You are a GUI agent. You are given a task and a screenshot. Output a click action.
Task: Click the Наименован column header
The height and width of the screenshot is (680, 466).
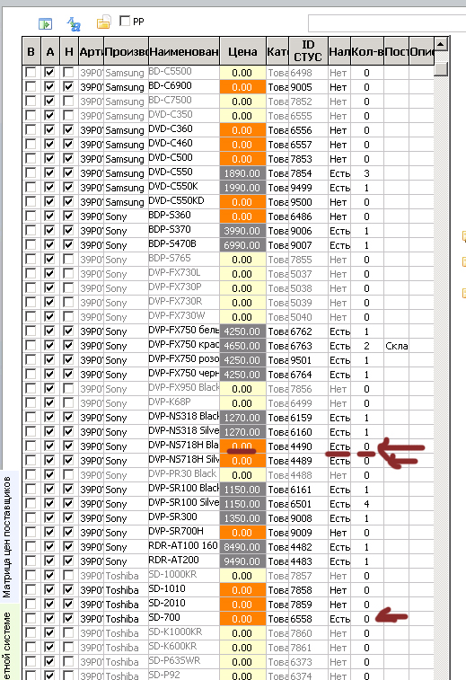coord(184,51)
